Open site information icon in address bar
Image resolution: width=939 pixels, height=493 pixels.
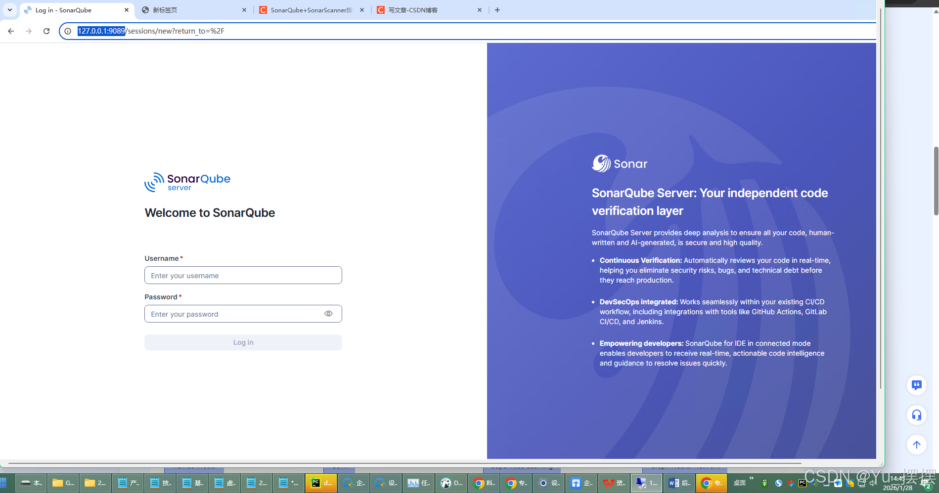click(x=68, y=31)
